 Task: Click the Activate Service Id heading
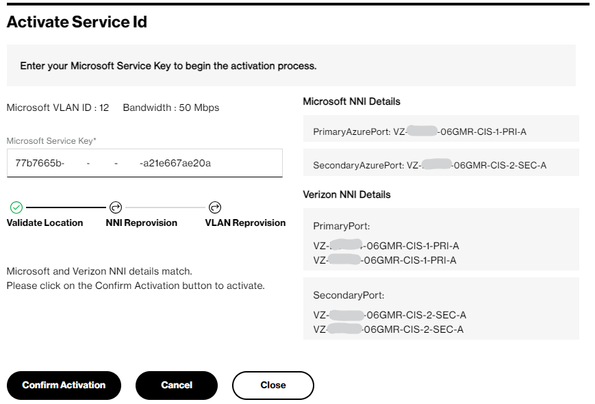[x=77, y=22]
